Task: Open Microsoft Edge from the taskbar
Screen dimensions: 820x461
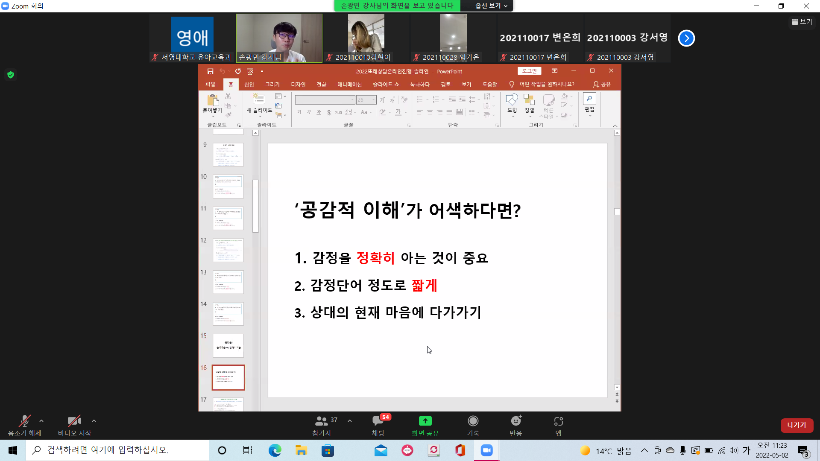Action: (x=275, y=450)
